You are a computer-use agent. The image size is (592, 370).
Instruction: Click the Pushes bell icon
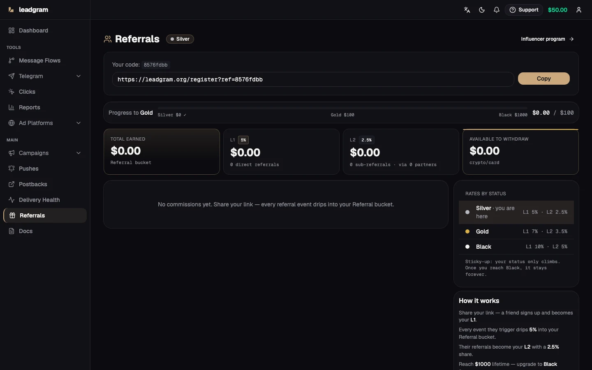coord(12,169)
